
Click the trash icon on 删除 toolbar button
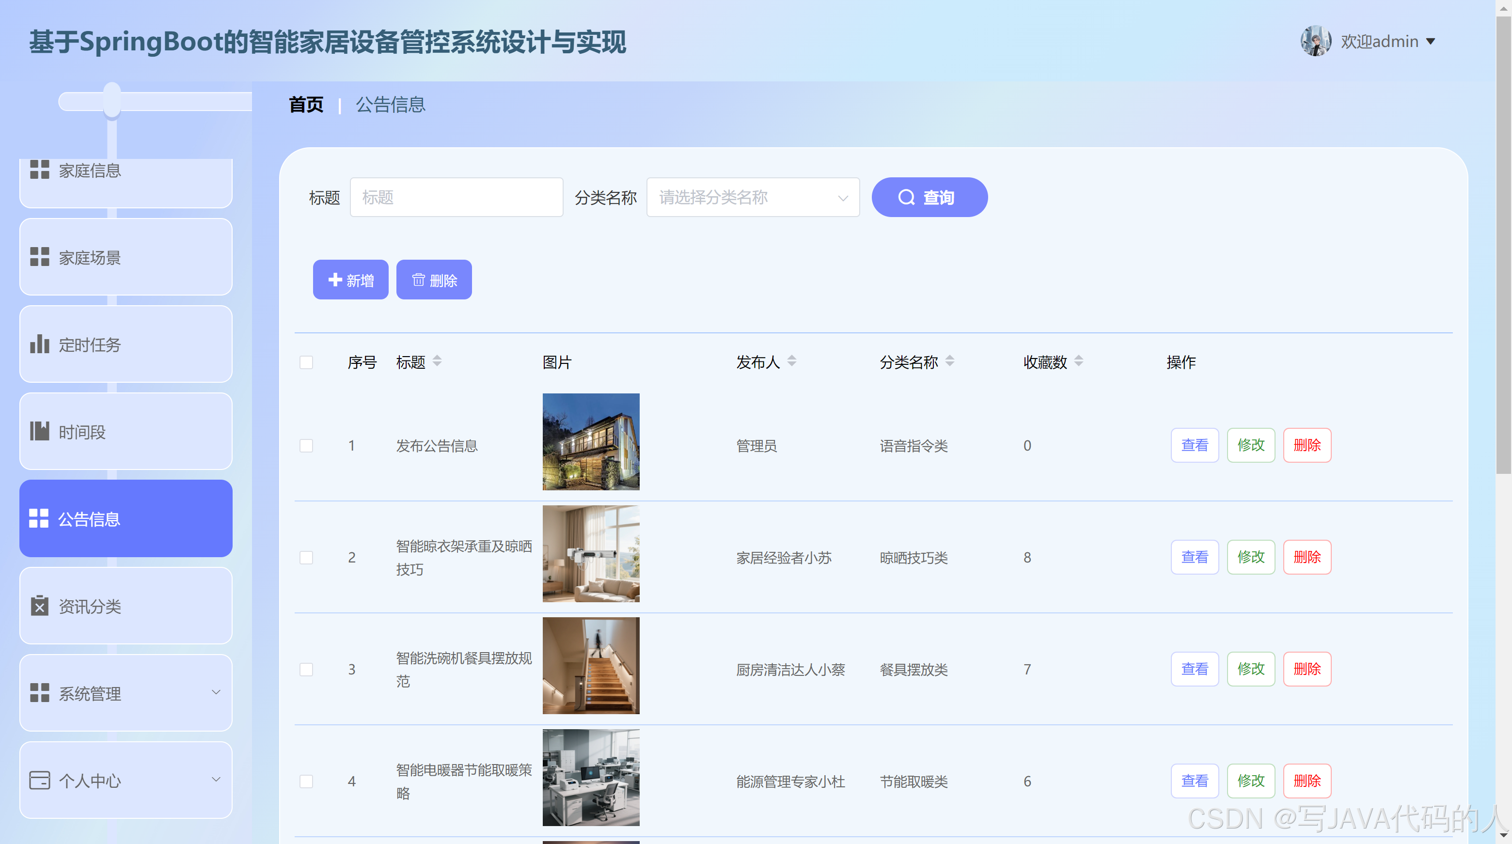pos(419,280)
